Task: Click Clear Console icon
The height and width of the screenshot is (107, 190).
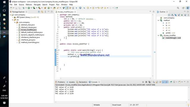Action: pos(154,82)
